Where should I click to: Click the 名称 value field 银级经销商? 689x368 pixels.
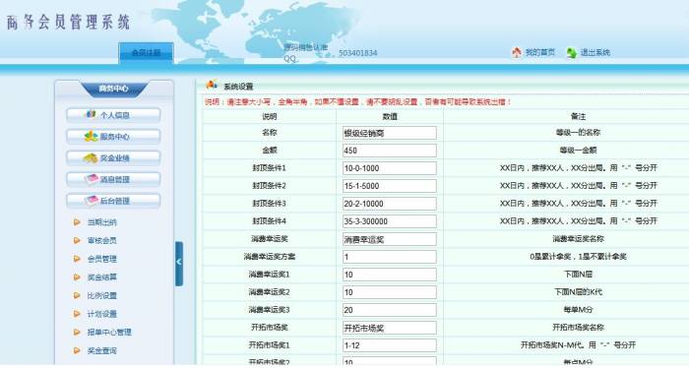[390, 133]
